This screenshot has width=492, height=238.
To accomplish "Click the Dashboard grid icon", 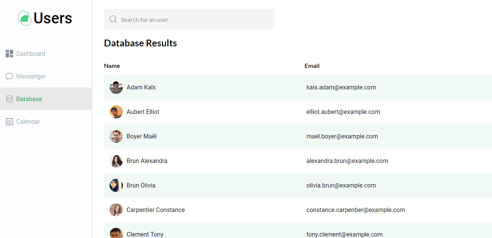I will point(9,53).
